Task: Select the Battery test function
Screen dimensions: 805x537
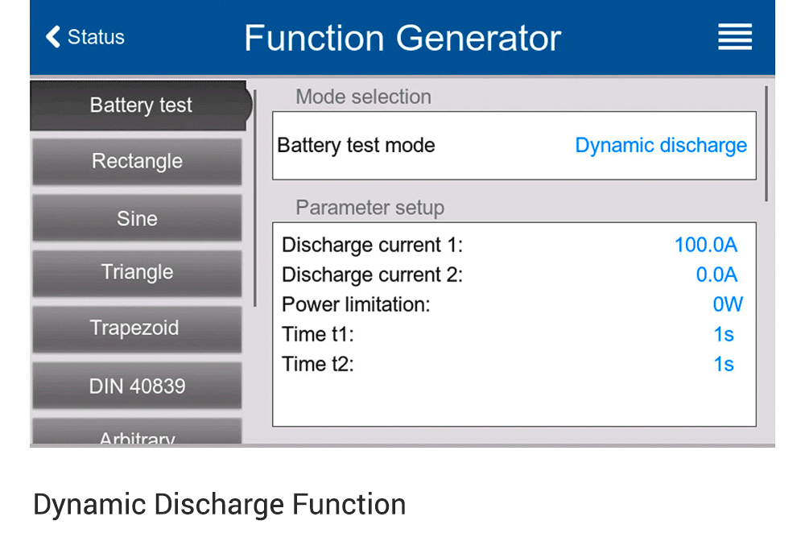Action: (x=141, y=105)
